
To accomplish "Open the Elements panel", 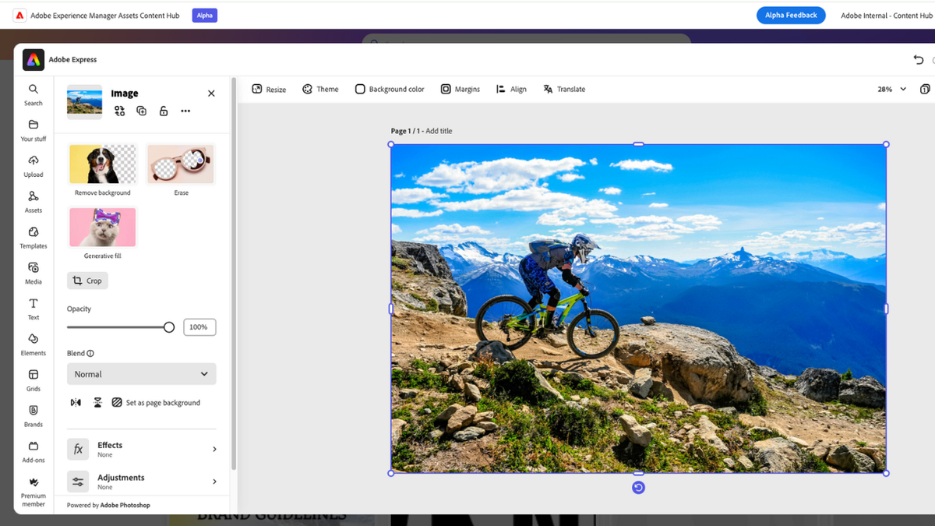I will 33,345.
